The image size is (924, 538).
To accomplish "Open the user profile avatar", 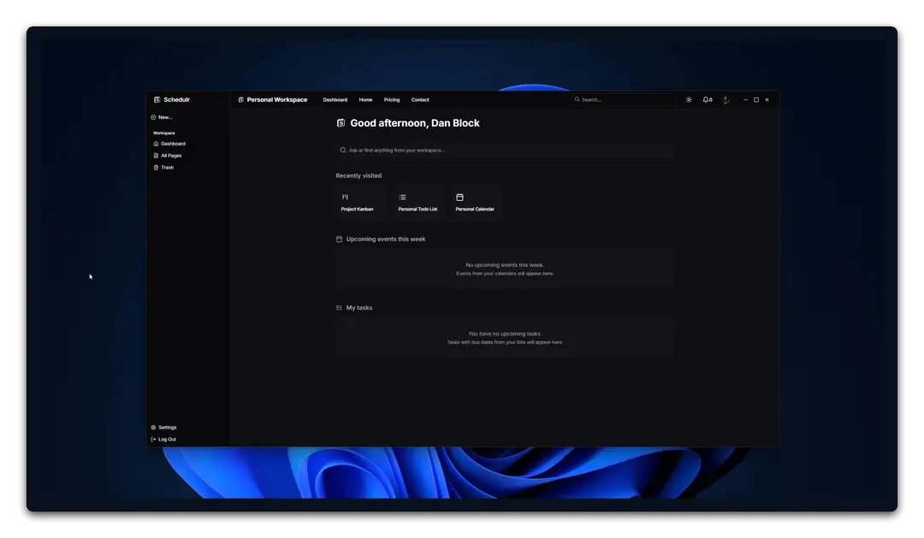I will click(726, 100).
